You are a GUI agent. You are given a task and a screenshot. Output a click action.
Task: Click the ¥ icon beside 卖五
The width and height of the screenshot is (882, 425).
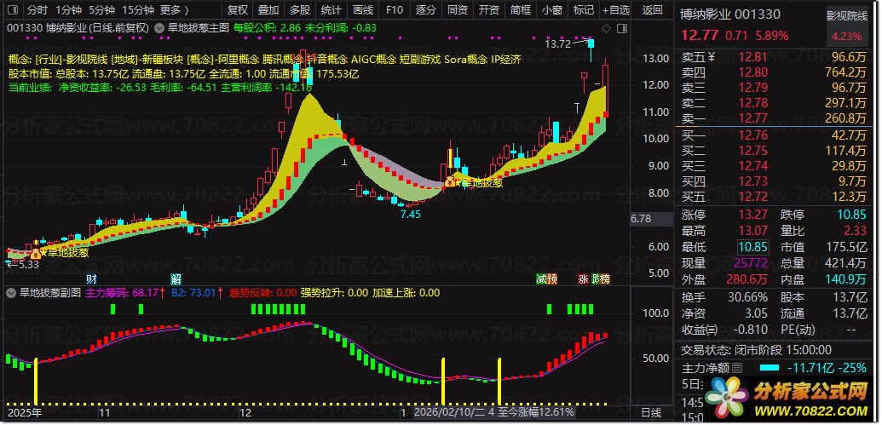tap(712, 56)
